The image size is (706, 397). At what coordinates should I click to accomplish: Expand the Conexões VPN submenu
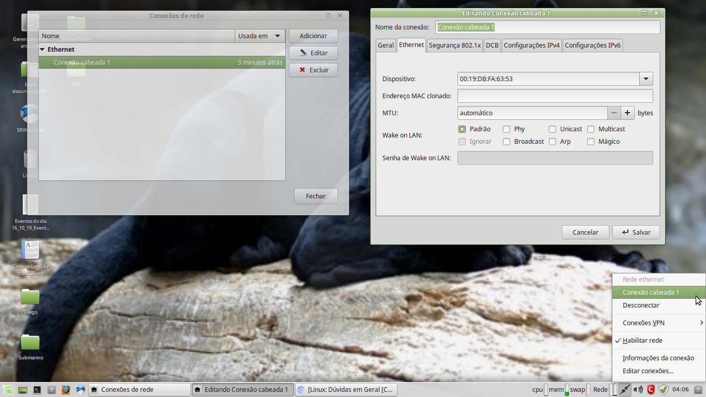(x=658, y=323)
